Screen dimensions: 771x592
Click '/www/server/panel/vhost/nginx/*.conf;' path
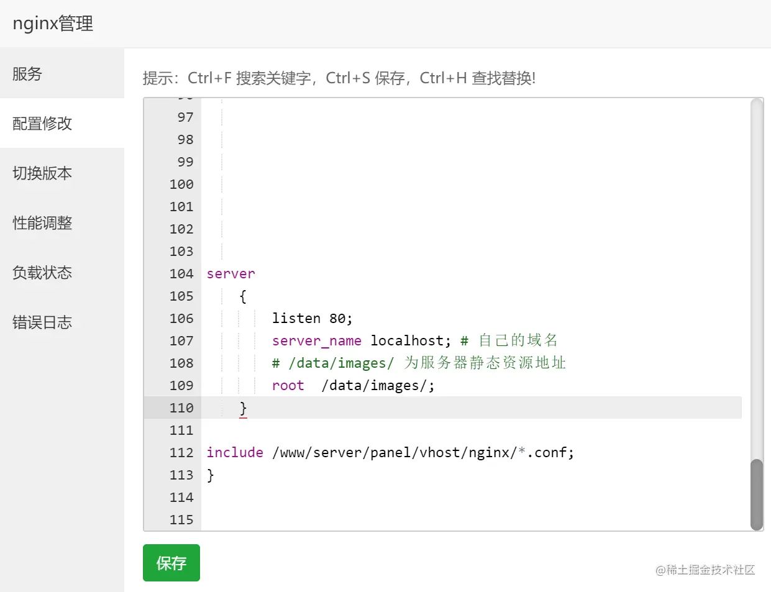click(x=423, y=452)
